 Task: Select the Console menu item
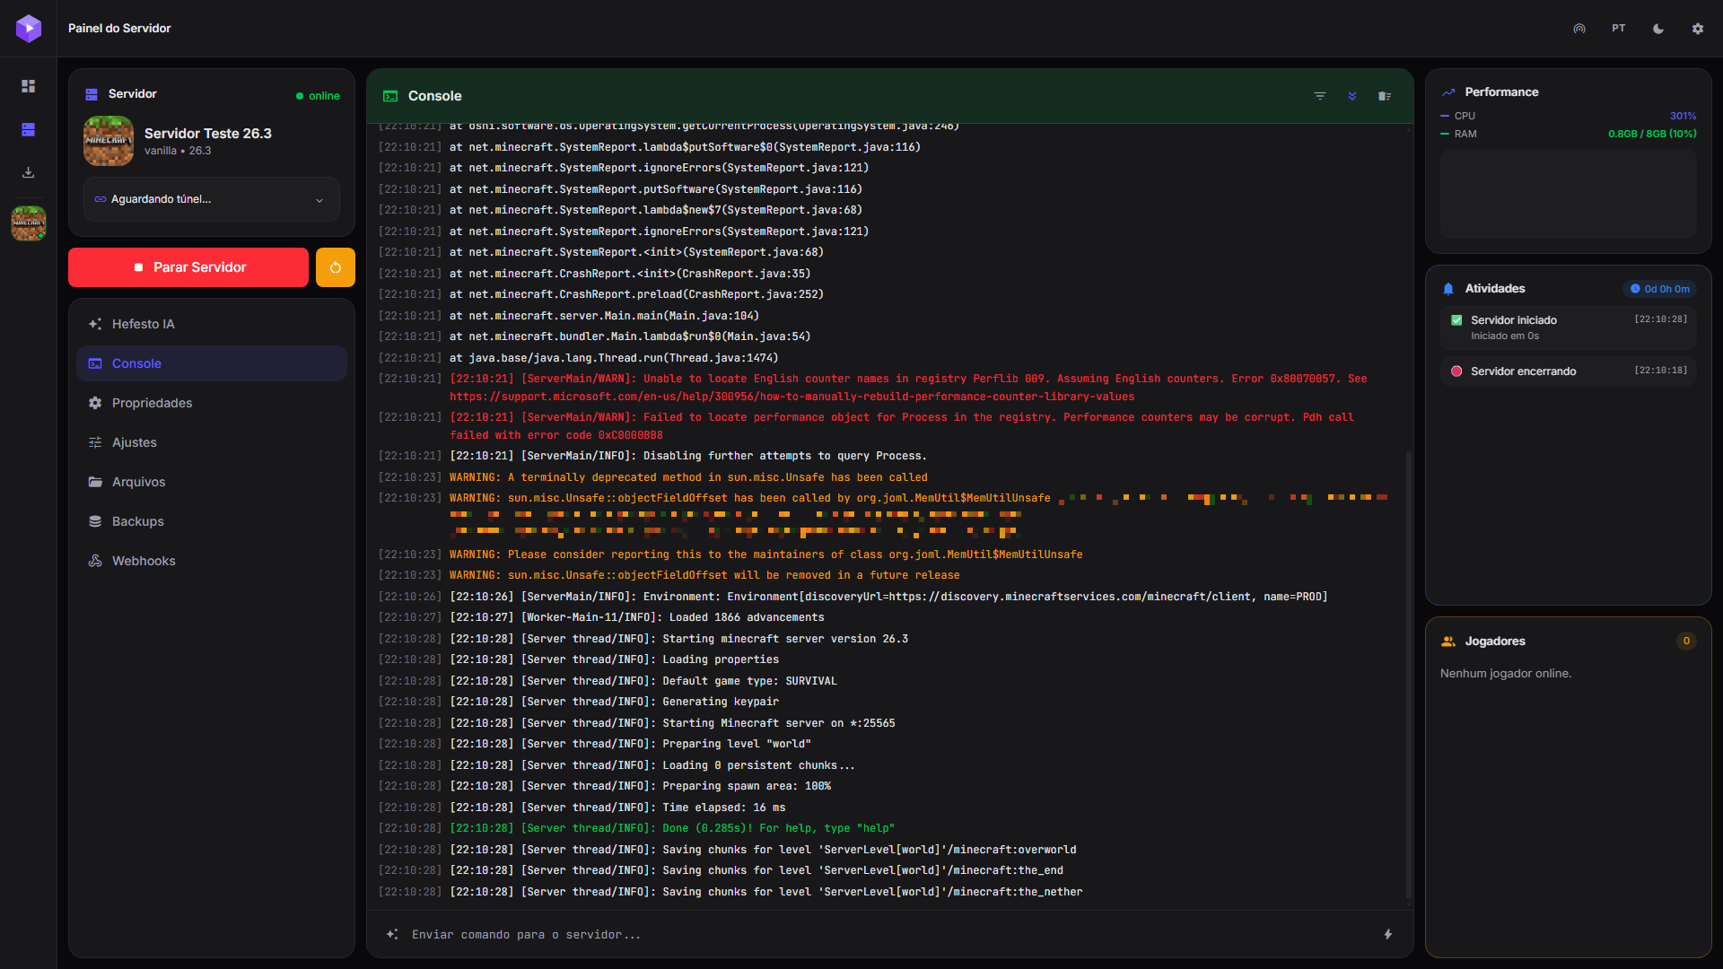click(x=212, y=363)
